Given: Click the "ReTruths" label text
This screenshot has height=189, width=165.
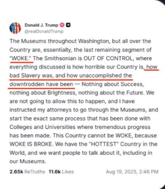Looking at the screenshot, I should 35,172.
